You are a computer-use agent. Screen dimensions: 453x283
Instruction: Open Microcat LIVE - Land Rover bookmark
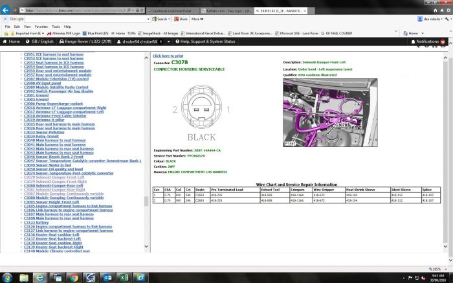coord(296,34)
